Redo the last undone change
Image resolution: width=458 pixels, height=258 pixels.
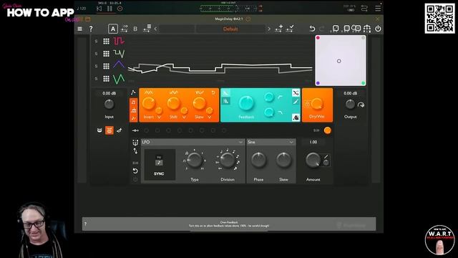(321, 29)
